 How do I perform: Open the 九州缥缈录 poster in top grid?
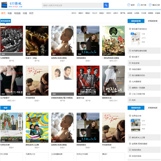tap(12, 41)
